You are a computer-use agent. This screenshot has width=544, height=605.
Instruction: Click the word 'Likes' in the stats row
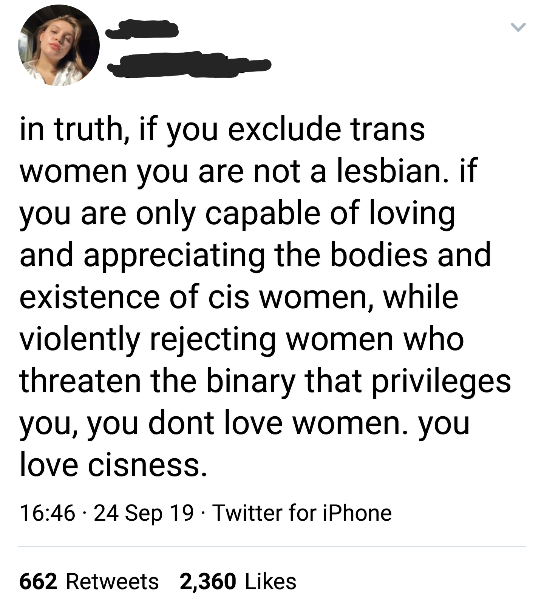[x=271, y=581]
